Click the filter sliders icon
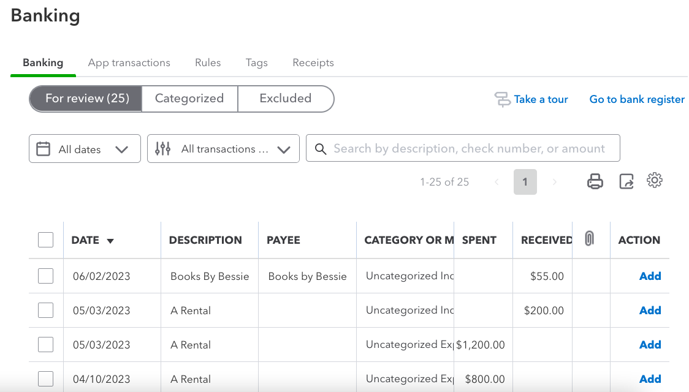Screen dimensions: 689x392 162,149
